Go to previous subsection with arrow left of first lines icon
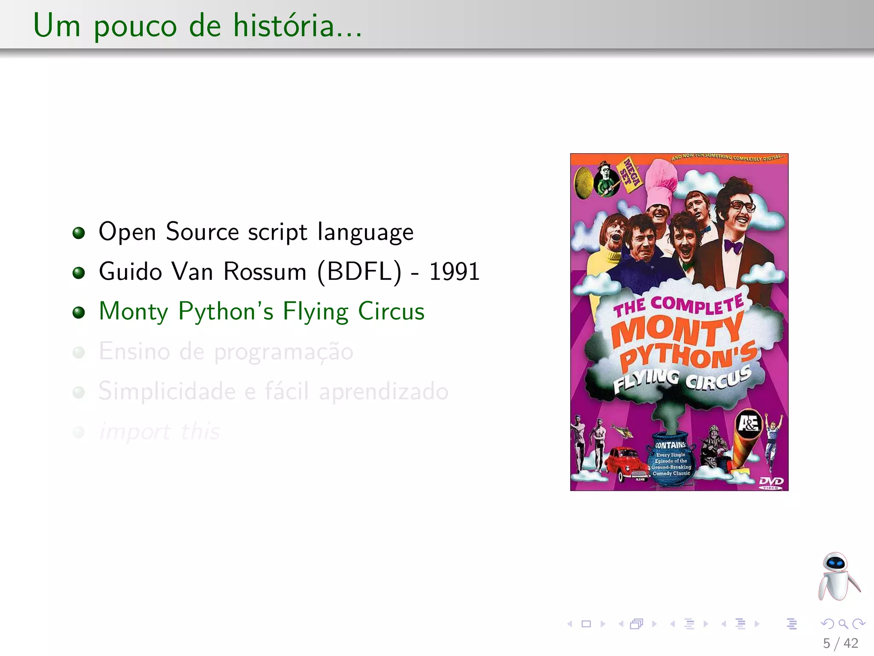 673,624
